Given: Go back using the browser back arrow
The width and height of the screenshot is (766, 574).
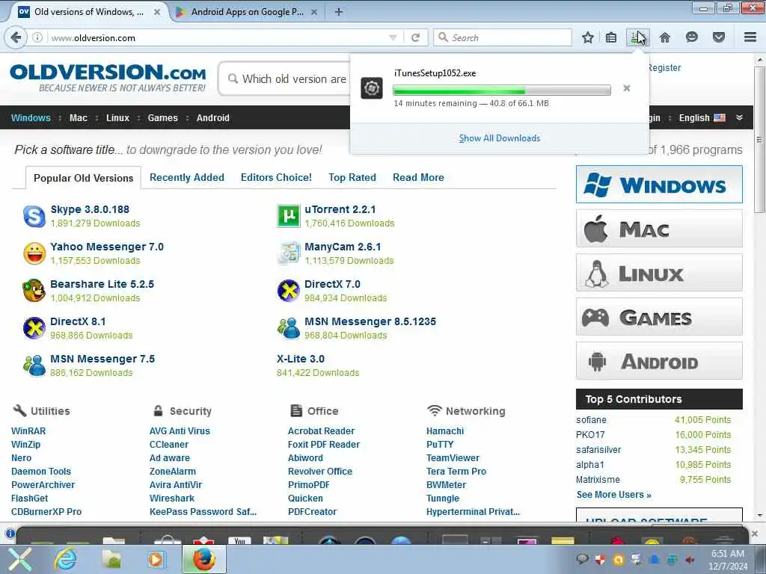Looking at the screenshot, I should [x=16, y=37].
